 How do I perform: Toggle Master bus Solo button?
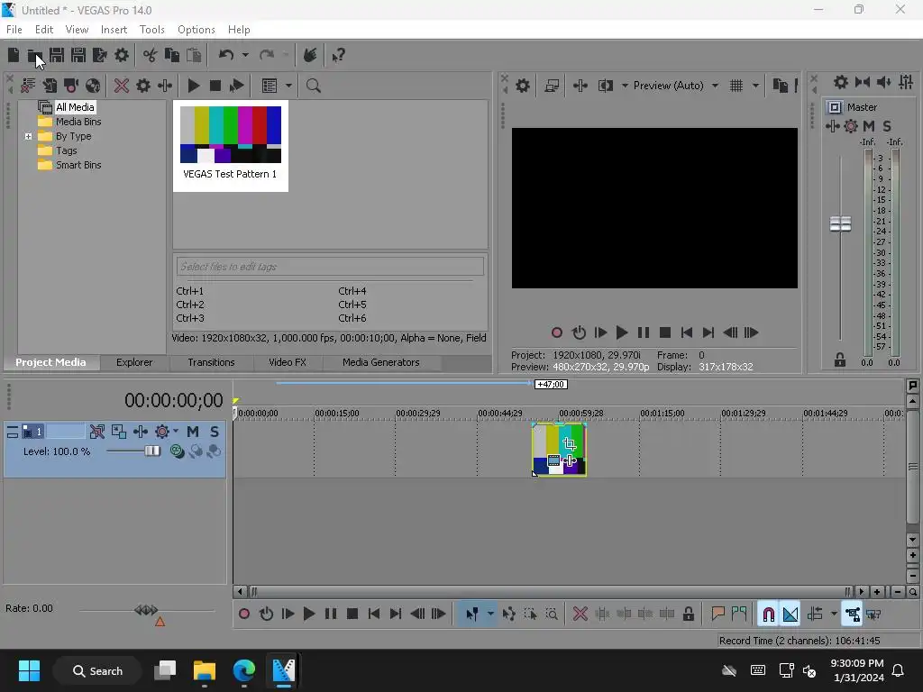[x=887, y=126]
